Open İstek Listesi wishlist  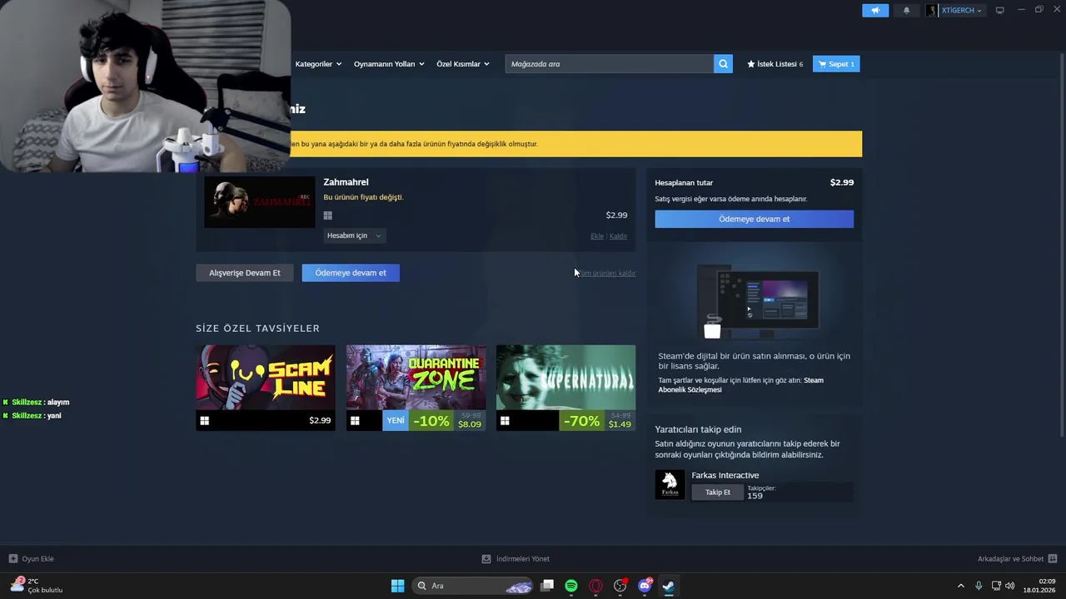point(775,64)
